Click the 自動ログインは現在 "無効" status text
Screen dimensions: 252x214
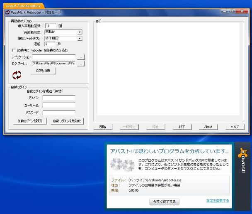pyautogui.click(x=45, y=91)
